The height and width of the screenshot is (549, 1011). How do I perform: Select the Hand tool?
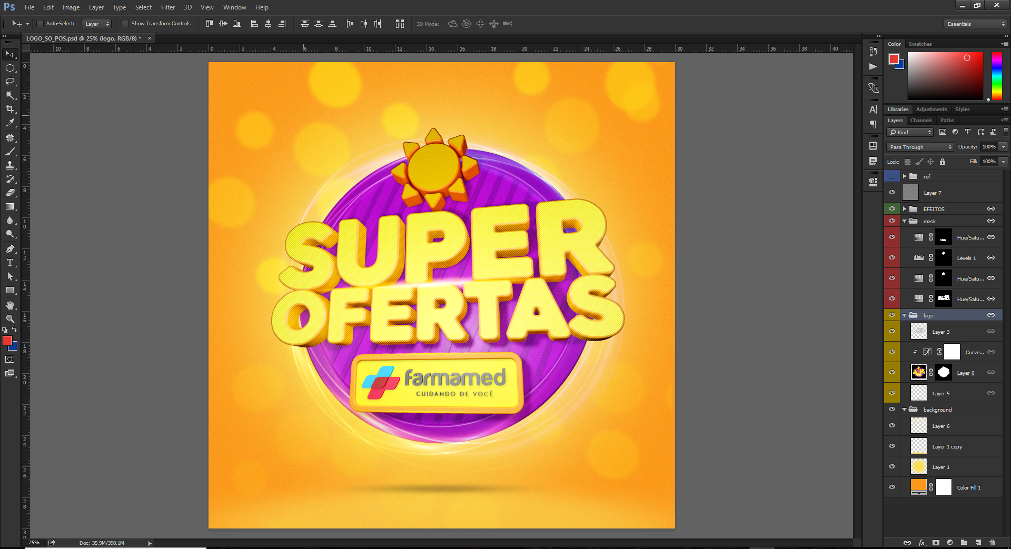click(x=10, y=305)
